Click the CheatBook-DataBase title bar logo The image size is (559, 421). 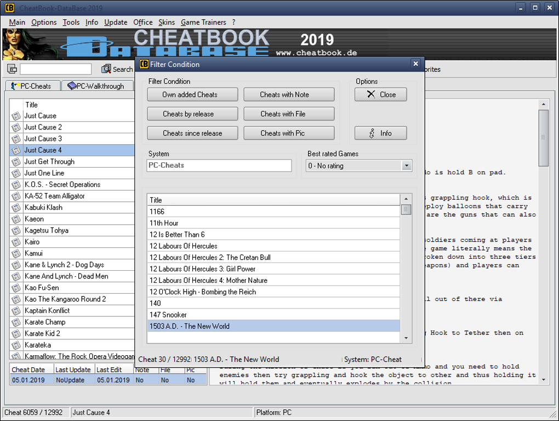tap(10, 8)
